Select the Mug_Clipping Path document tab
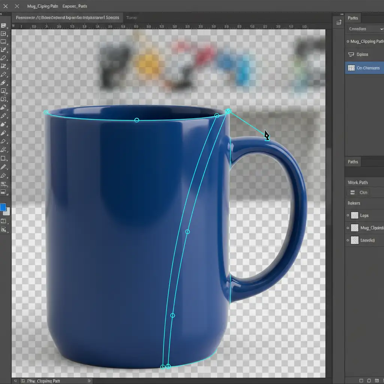Viewport: 384px width, 384px height. (x=42, y=6)
